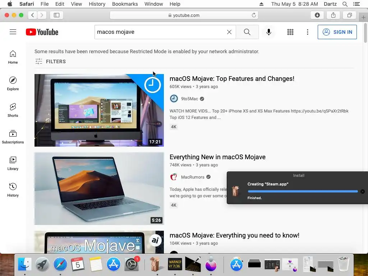Image resolution: width=368 pixels, height=276 pixels.
Task: Click the SIGN IN button
Action: point(337,32)
